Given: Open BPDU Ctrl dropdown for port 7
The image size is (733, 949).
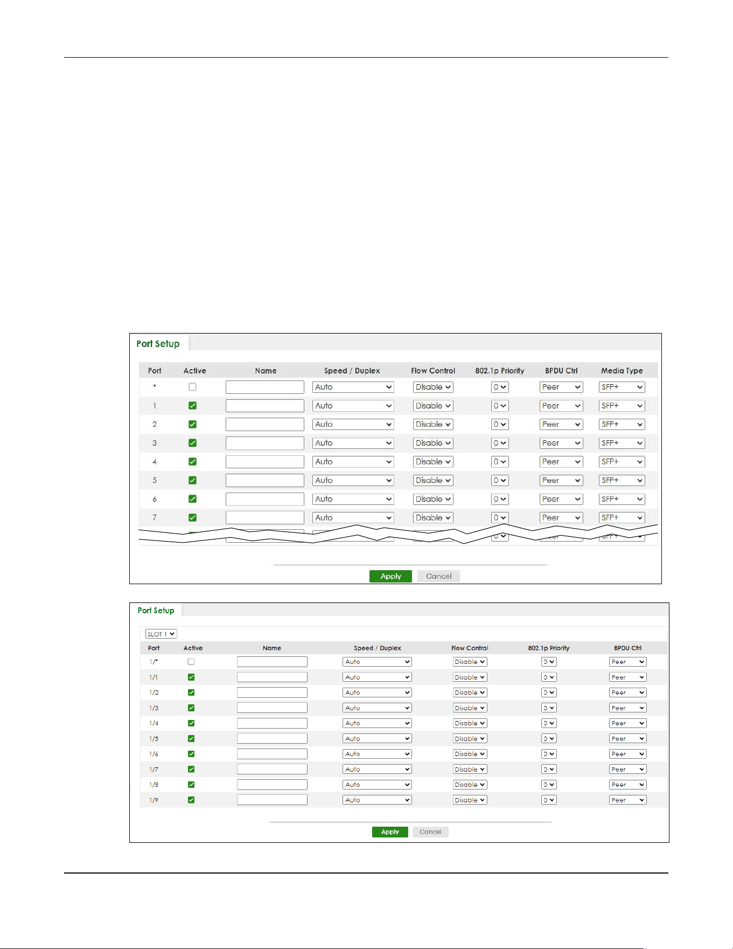Looking at the screenshot, I should pyautogui.click(x=561, y=517).
